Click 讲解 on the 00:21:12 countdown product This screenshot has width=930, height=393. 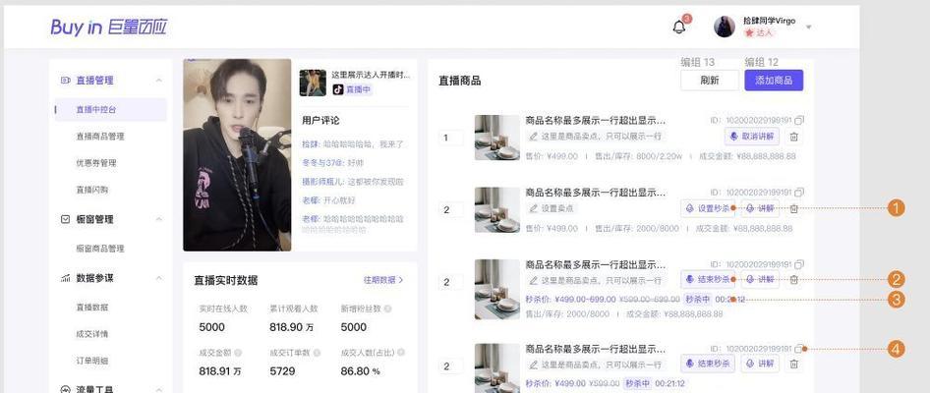(x=760, y=364)
